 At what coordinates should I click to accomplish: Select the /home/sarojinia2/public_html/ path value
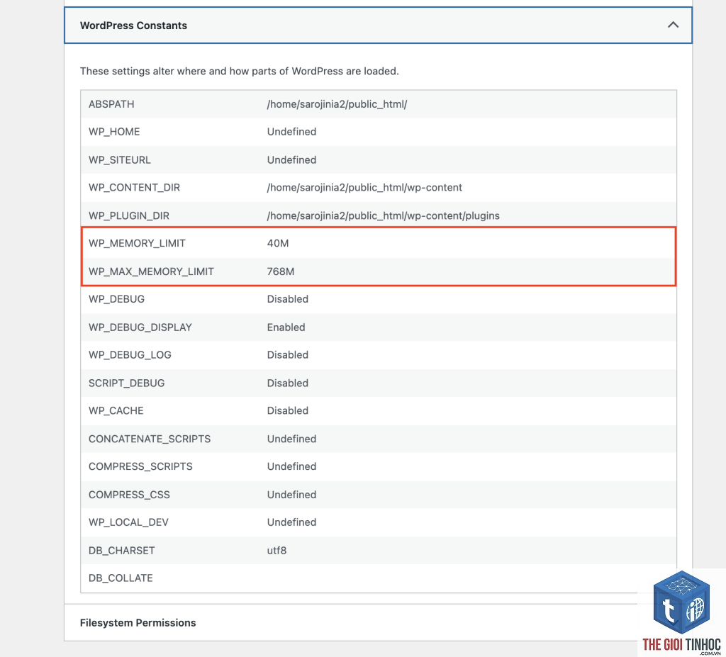337,104
